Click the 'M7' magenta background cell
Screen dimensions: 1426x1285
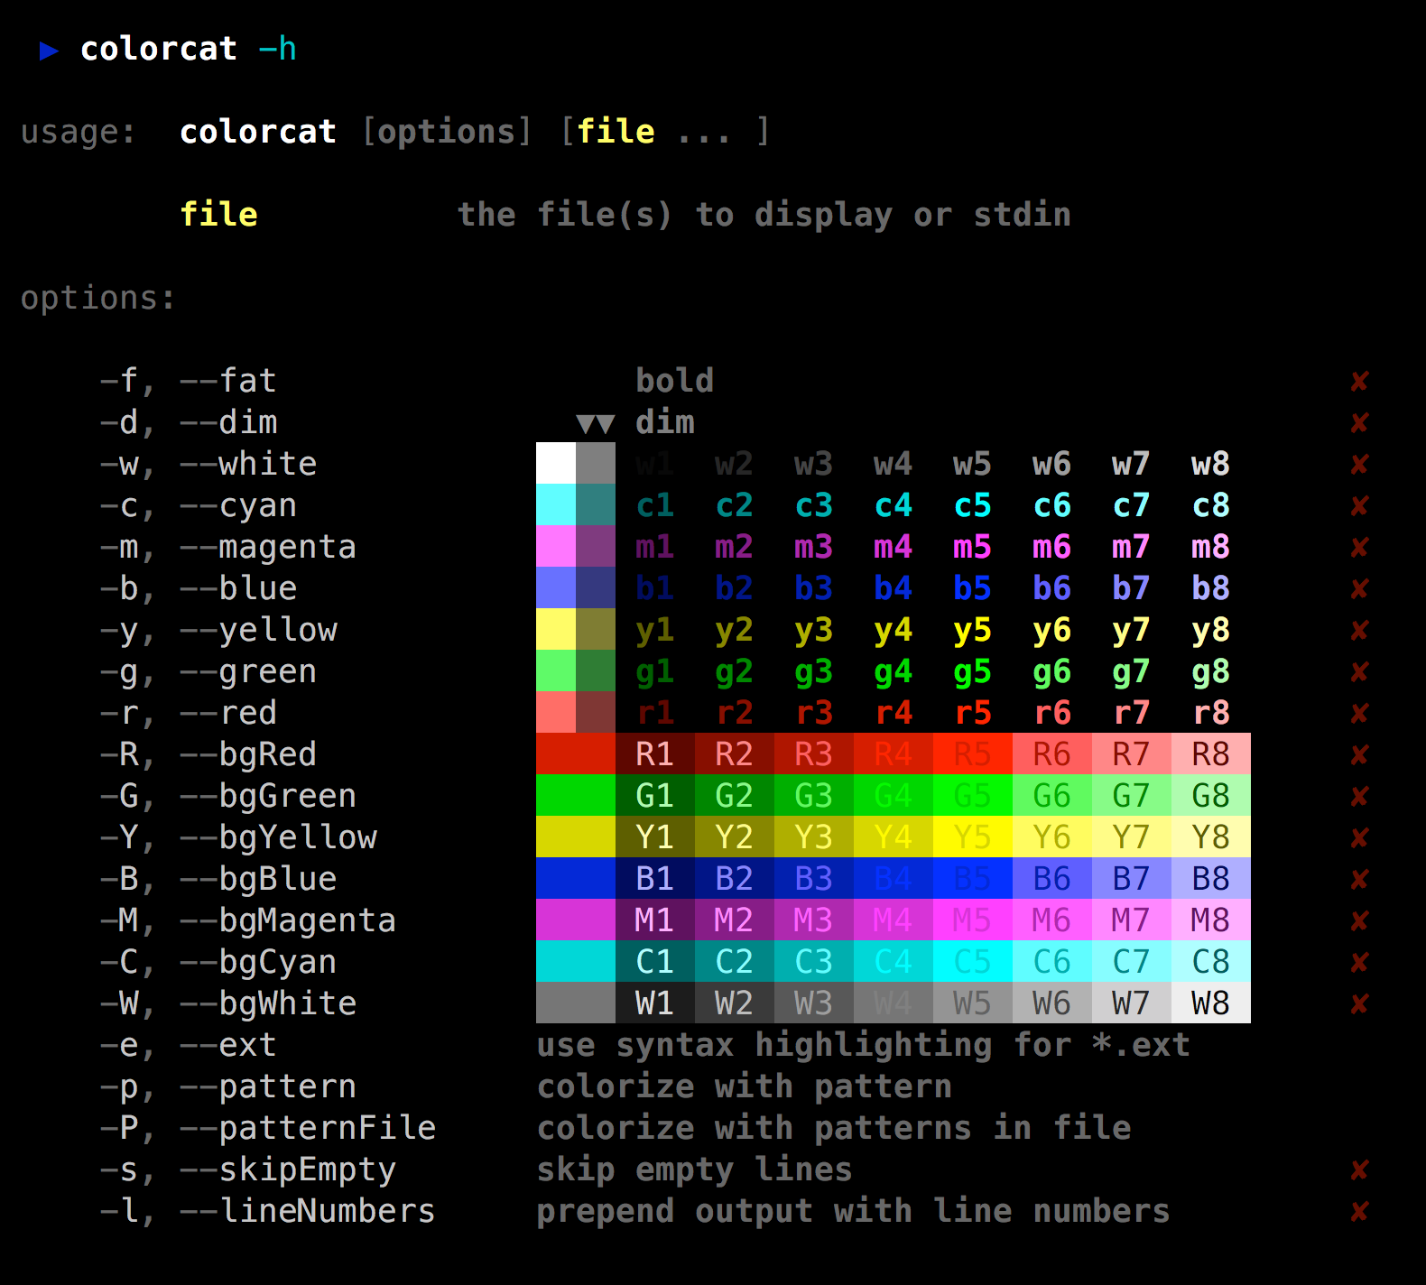[1132, 920]
